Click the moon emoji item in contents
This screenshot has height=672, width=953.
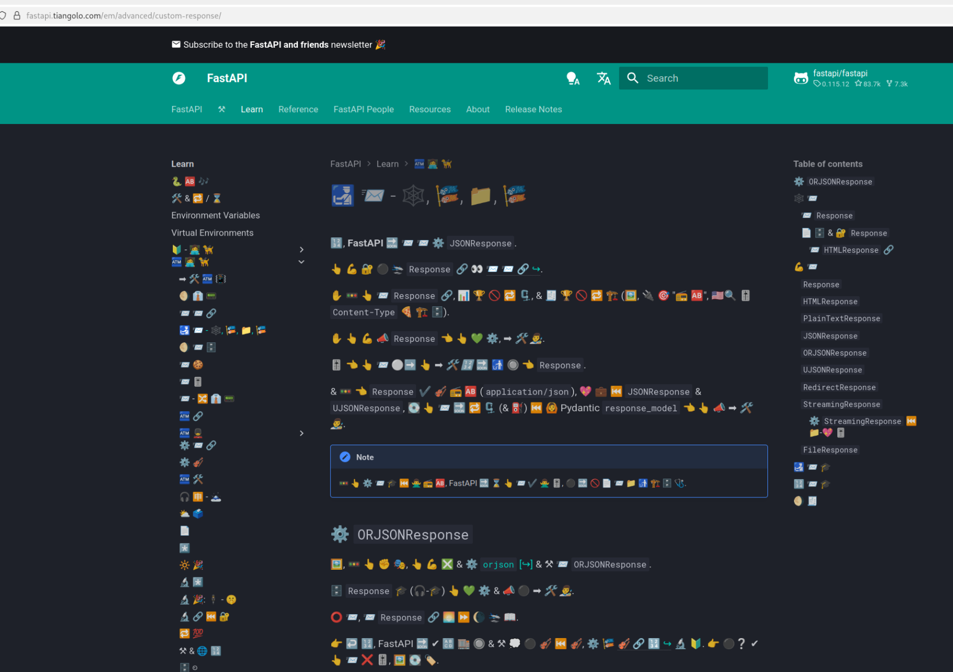pyautogui.click(x=805, y=501)
